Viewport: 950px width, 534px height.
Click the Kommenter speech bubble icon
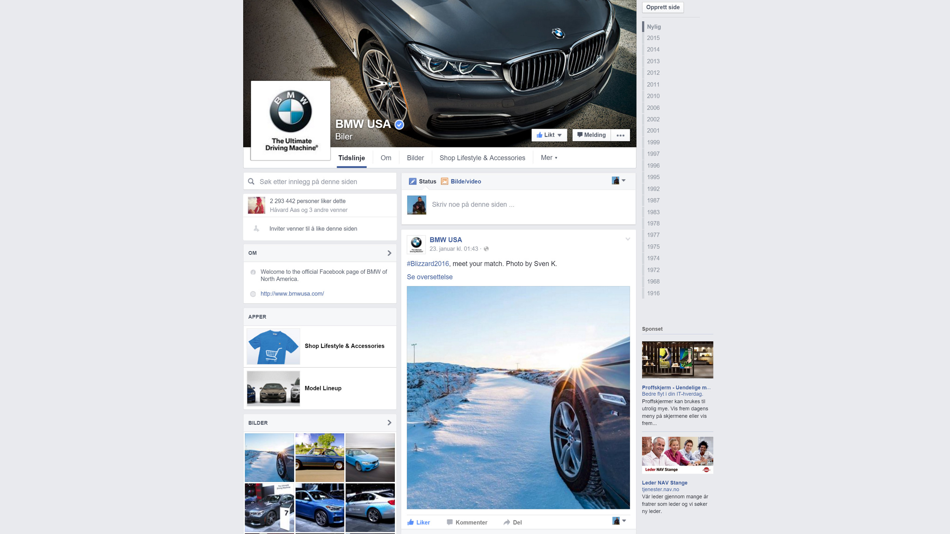click(450, 522)
